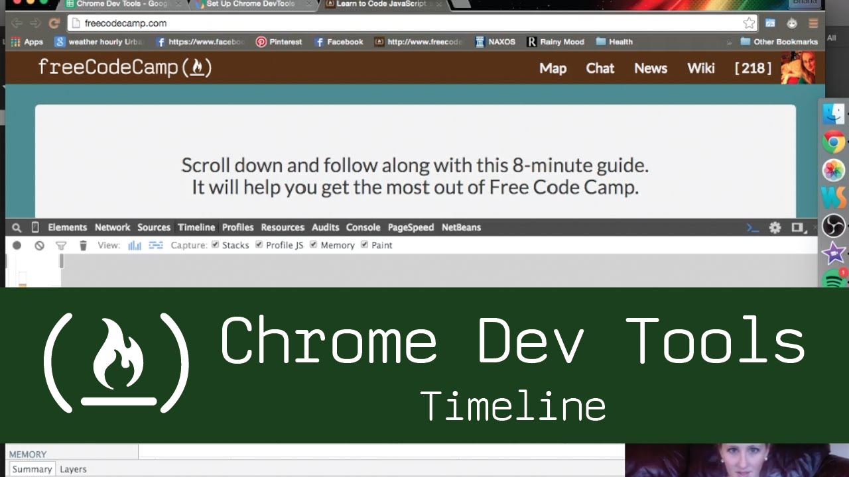Open the News link in navbar
Screen dimensions: 849x477
click(x=651, y=68)
